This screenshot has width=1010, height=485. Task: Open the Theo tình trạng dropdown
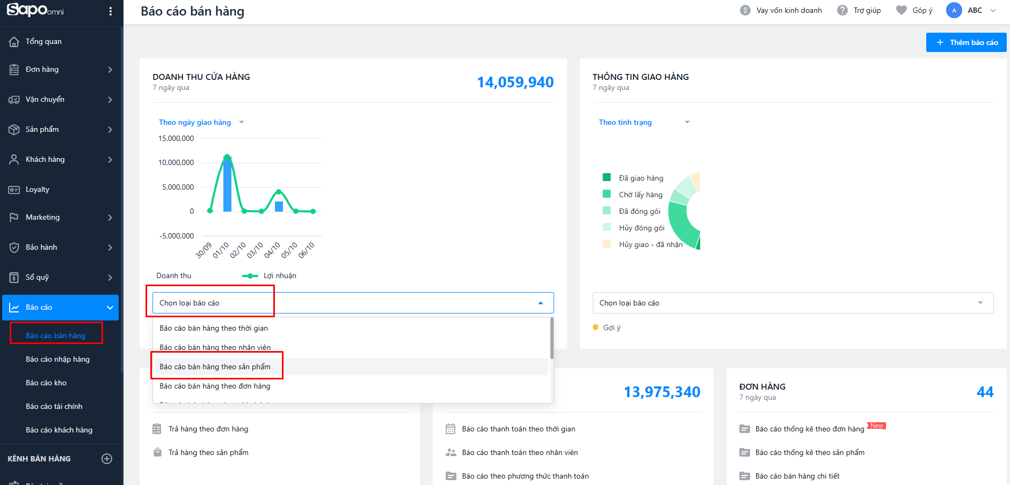click(x=644, y=122)
